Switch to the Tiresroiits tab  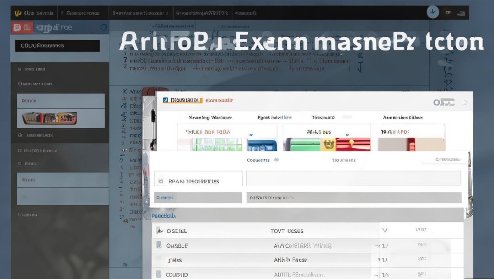(323, 117)
